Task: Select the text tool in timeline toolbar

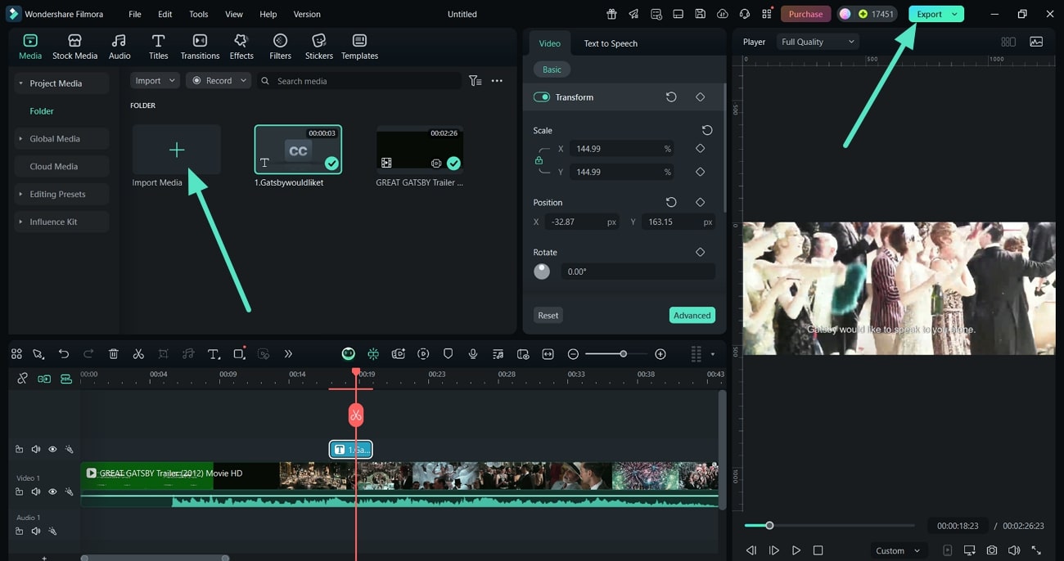Action: coord(214,354)
